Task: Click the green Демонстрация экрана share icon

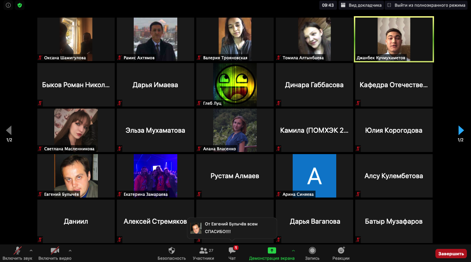Action: 272,251
